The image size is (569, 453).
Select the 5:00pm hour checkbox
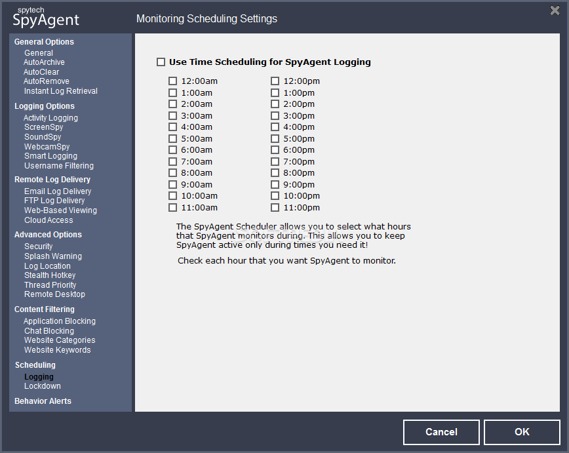pyautogui.click(x=275, y=139)
